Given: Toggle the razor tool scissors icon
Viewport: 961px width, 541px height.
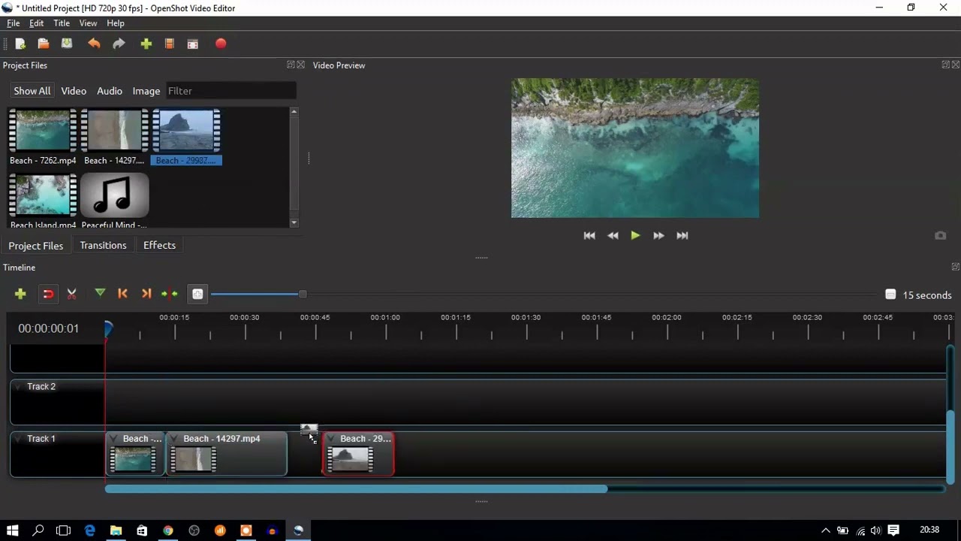Looking at the screenshot, I should coord(72,294).
